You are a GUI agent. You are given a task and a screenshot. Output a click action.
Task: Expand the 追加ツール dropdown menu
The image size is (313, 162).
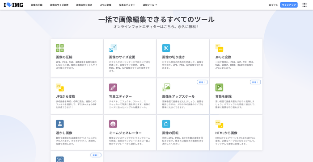click(x=150, y=5)
